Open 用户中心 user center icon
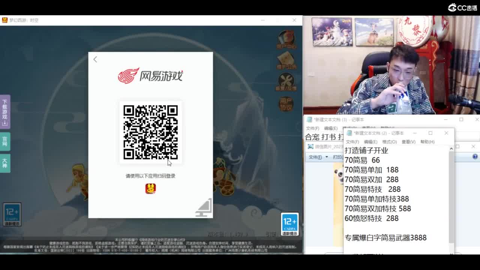The width and height of the screenshot is (480, 270). (x=286, y=40)
